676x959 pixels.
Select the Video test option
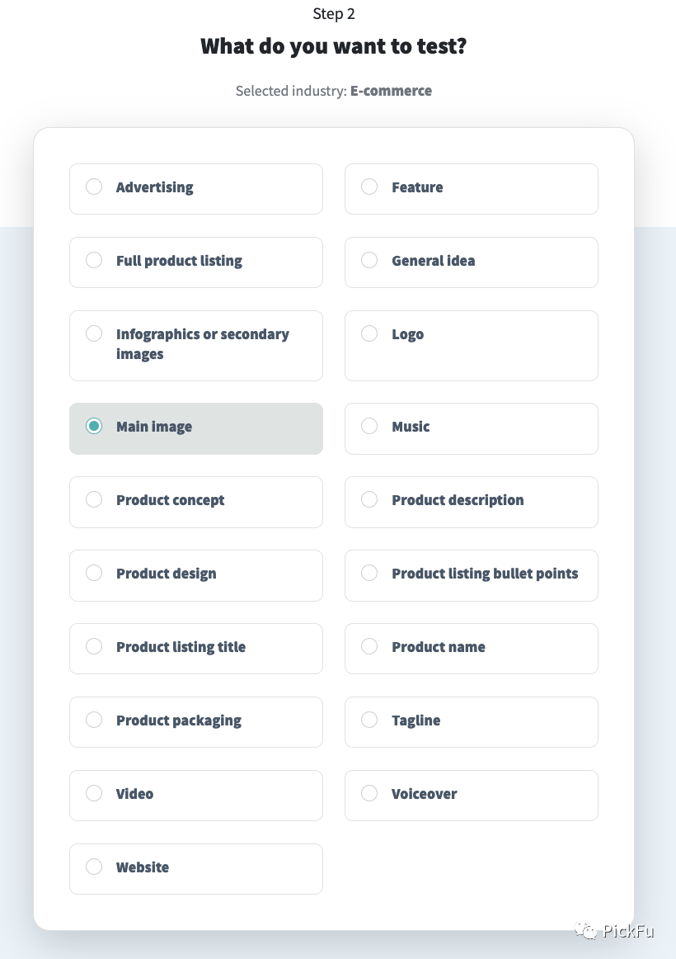(94, 794)
